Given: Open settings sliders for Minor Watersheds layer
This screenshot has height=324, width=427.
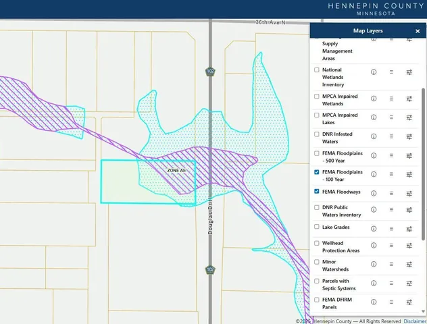Looking at the screenshot, I should (409, 261).
